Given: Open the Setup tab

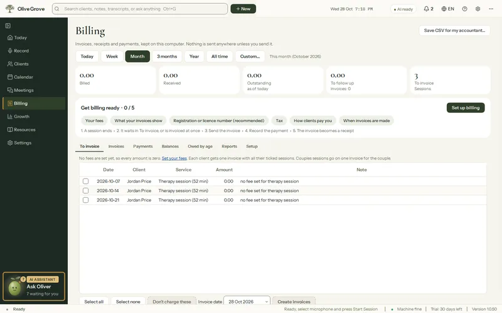Looking at the screenshot, I should click(x=252, y=146).
